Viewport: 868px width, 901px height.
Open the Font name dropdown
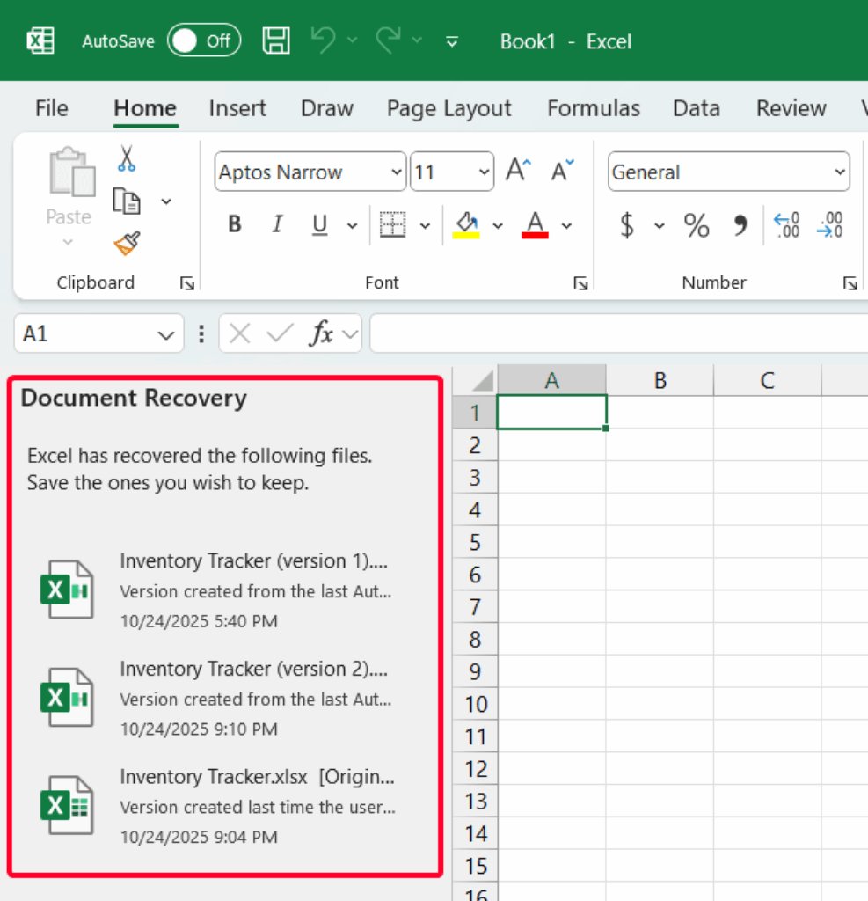[x=393, y=172]
